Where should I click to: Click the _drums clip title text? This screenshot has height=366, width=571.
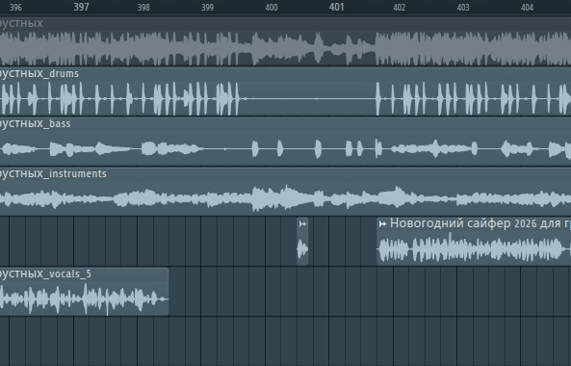click(39, 73)
